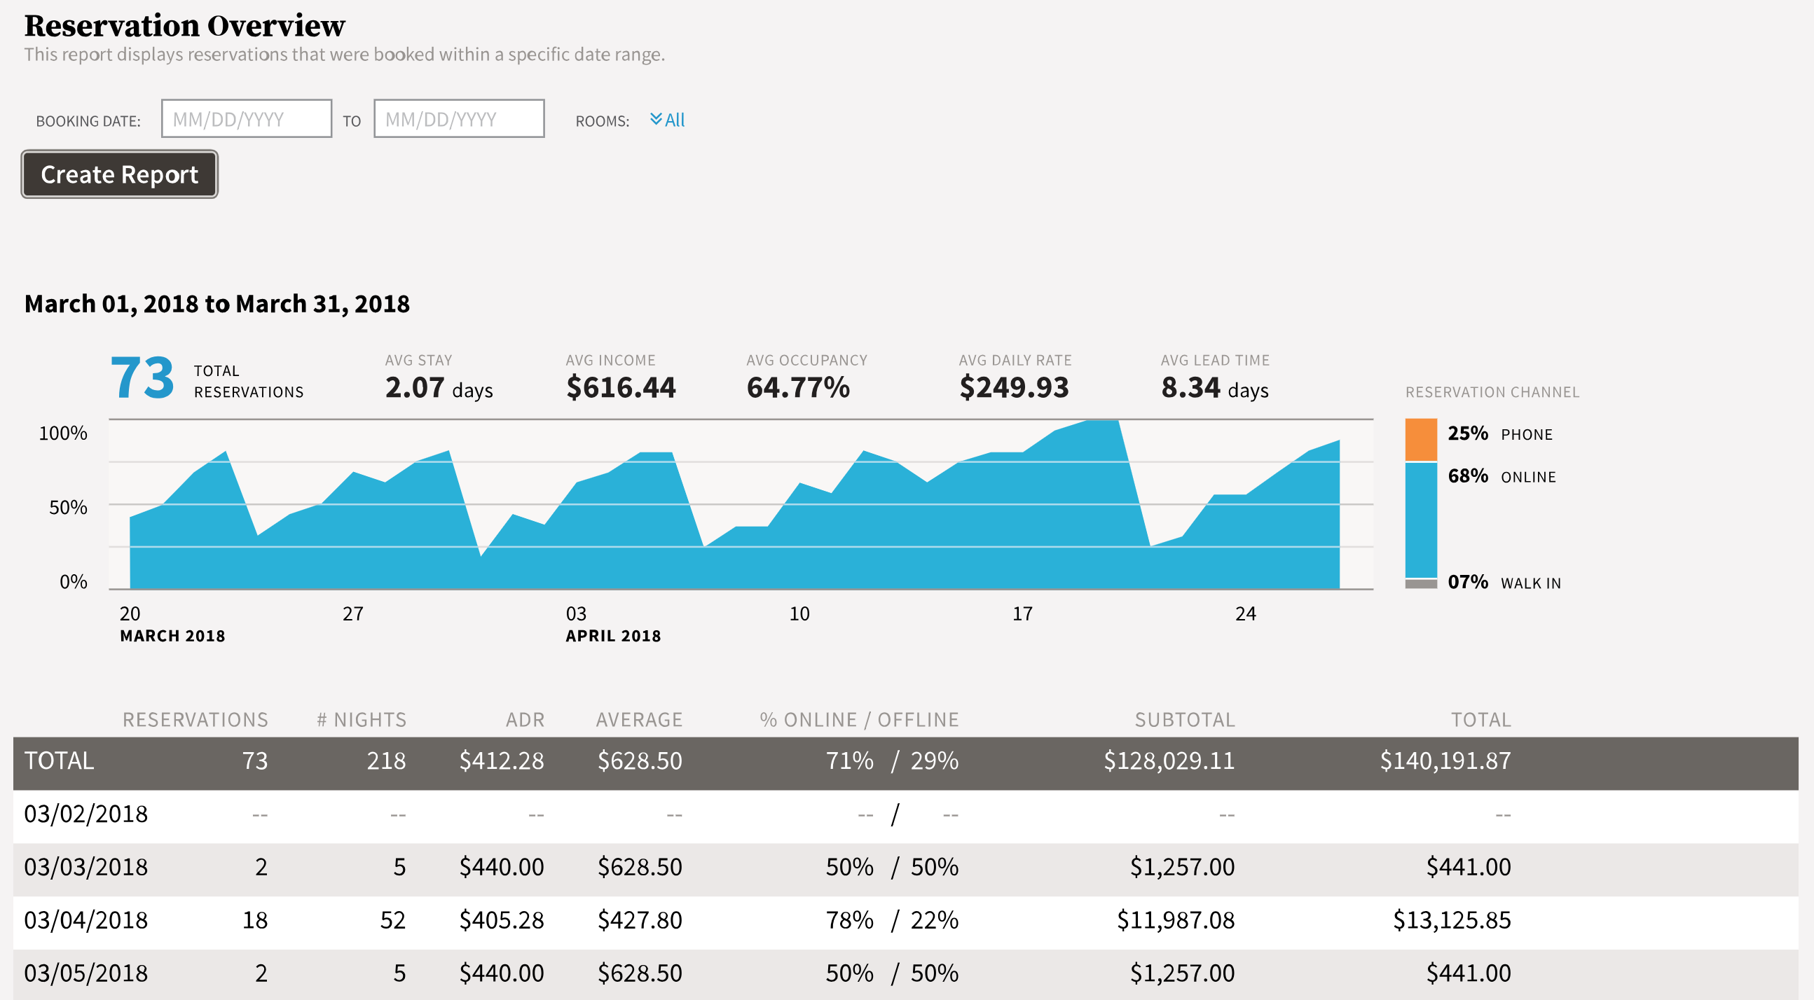
Task: Click the ADR column header
Action: [525, 719]
